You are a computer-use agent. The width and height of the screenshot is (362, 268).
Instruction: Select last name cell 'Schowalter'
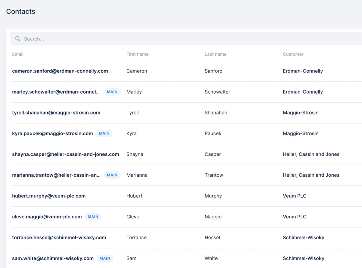[217, 92]
